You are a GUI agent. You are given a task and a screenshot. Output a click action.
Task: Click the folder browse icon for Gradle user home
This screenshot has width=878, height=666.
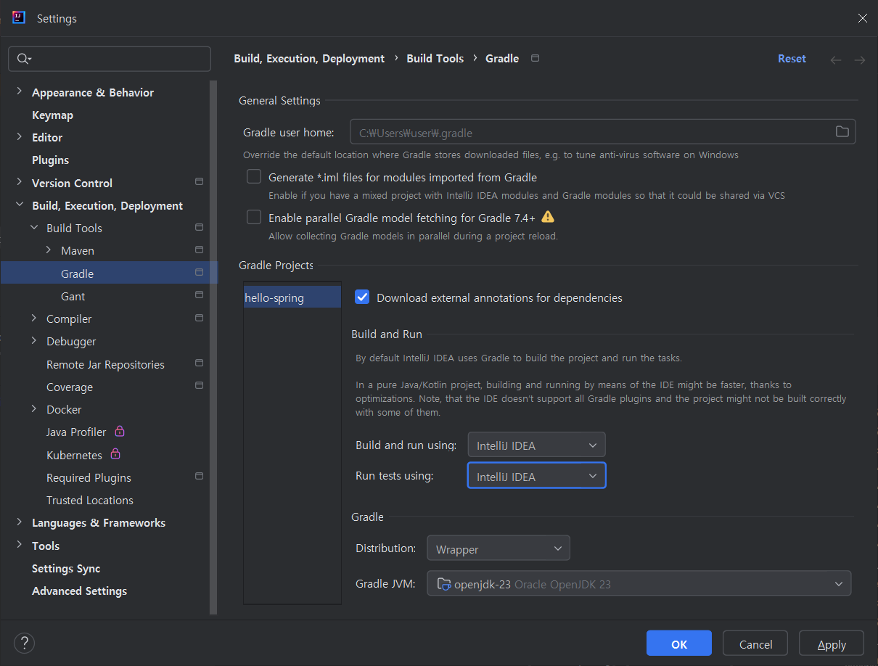(x=842, y=132)
